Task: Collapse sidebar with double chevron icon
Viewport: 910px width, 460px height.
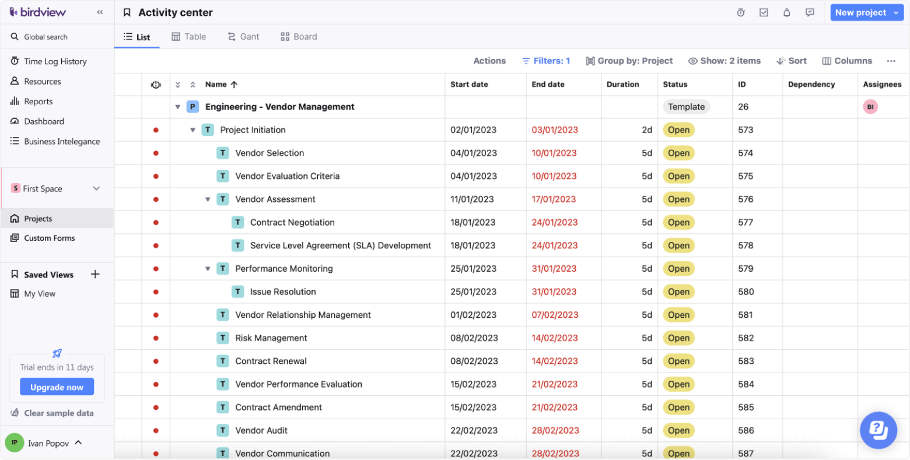Action: point(100,12)
